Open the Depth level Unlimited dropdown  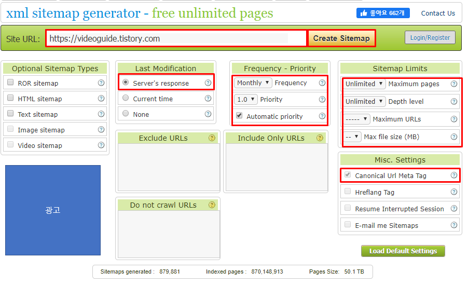tap(364, 102)
